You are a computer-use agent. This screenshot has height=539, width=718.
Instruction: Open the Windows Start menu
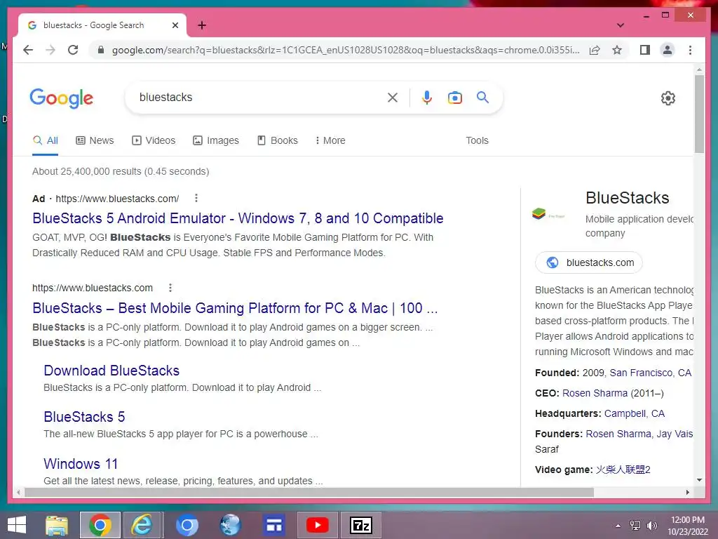click(17, 525)
